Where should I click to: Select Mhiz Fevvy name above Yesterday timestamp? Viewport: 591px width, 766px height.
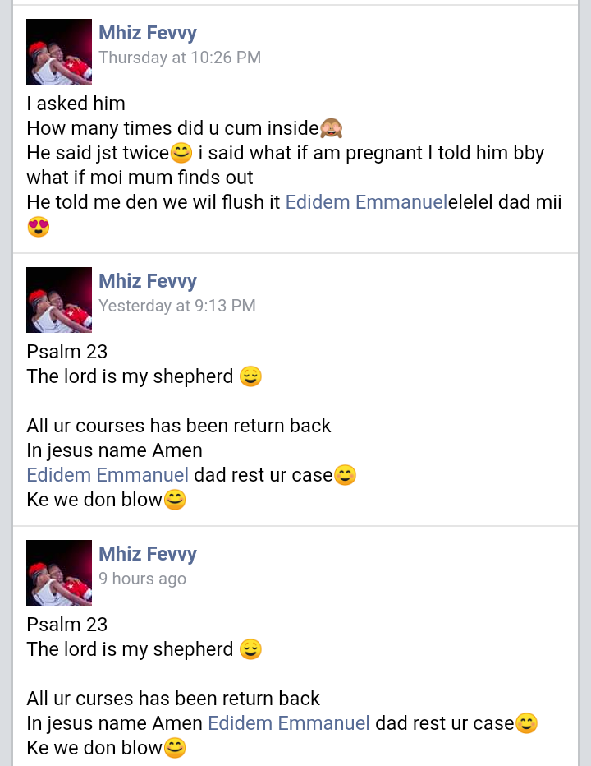tap(148, 281)
